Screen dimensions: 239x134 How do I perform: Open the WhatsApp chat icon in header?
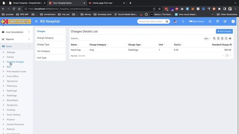[210, 22]
